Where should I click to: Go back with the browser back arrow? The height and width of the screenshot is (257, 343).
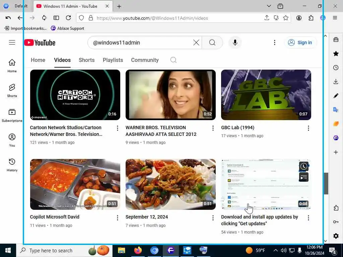(x=20, y=18)
